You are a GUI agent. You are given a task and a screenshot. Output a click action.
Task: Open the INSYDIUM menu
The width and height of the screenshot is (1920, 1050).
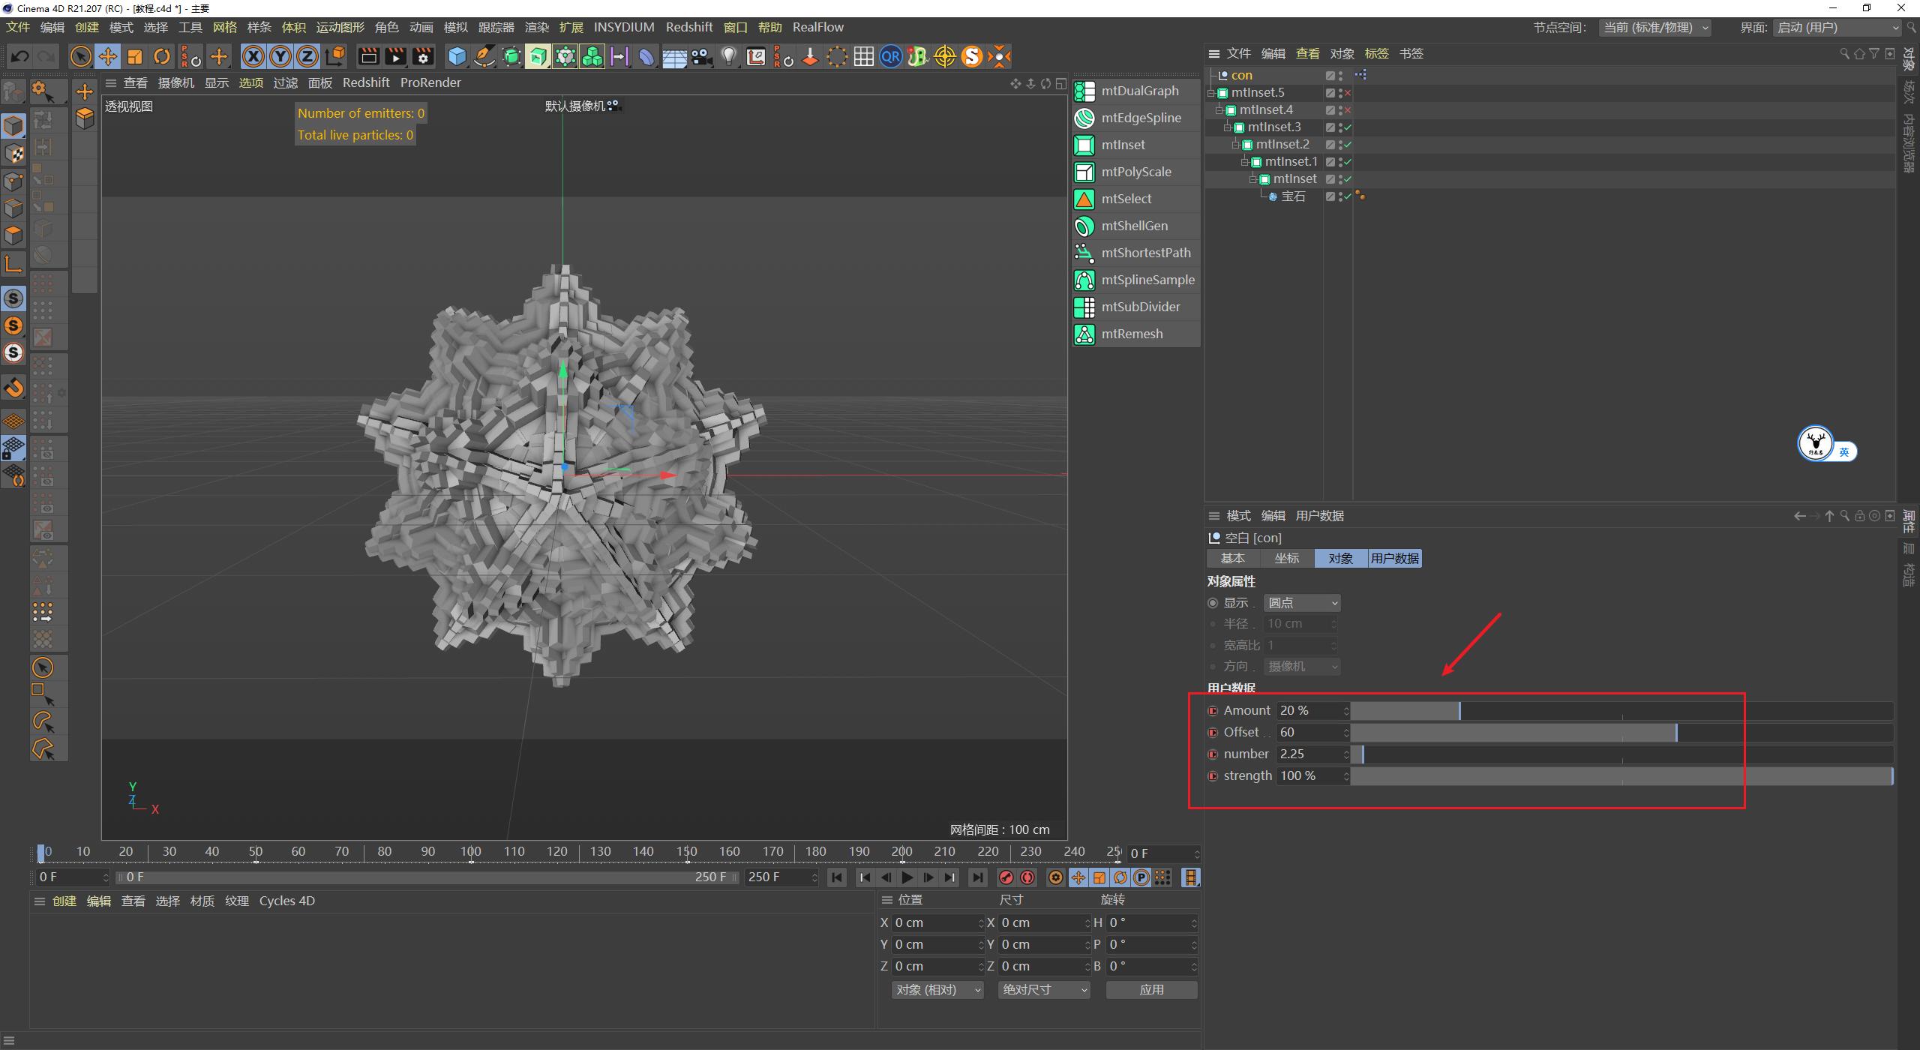click(623, 27)
